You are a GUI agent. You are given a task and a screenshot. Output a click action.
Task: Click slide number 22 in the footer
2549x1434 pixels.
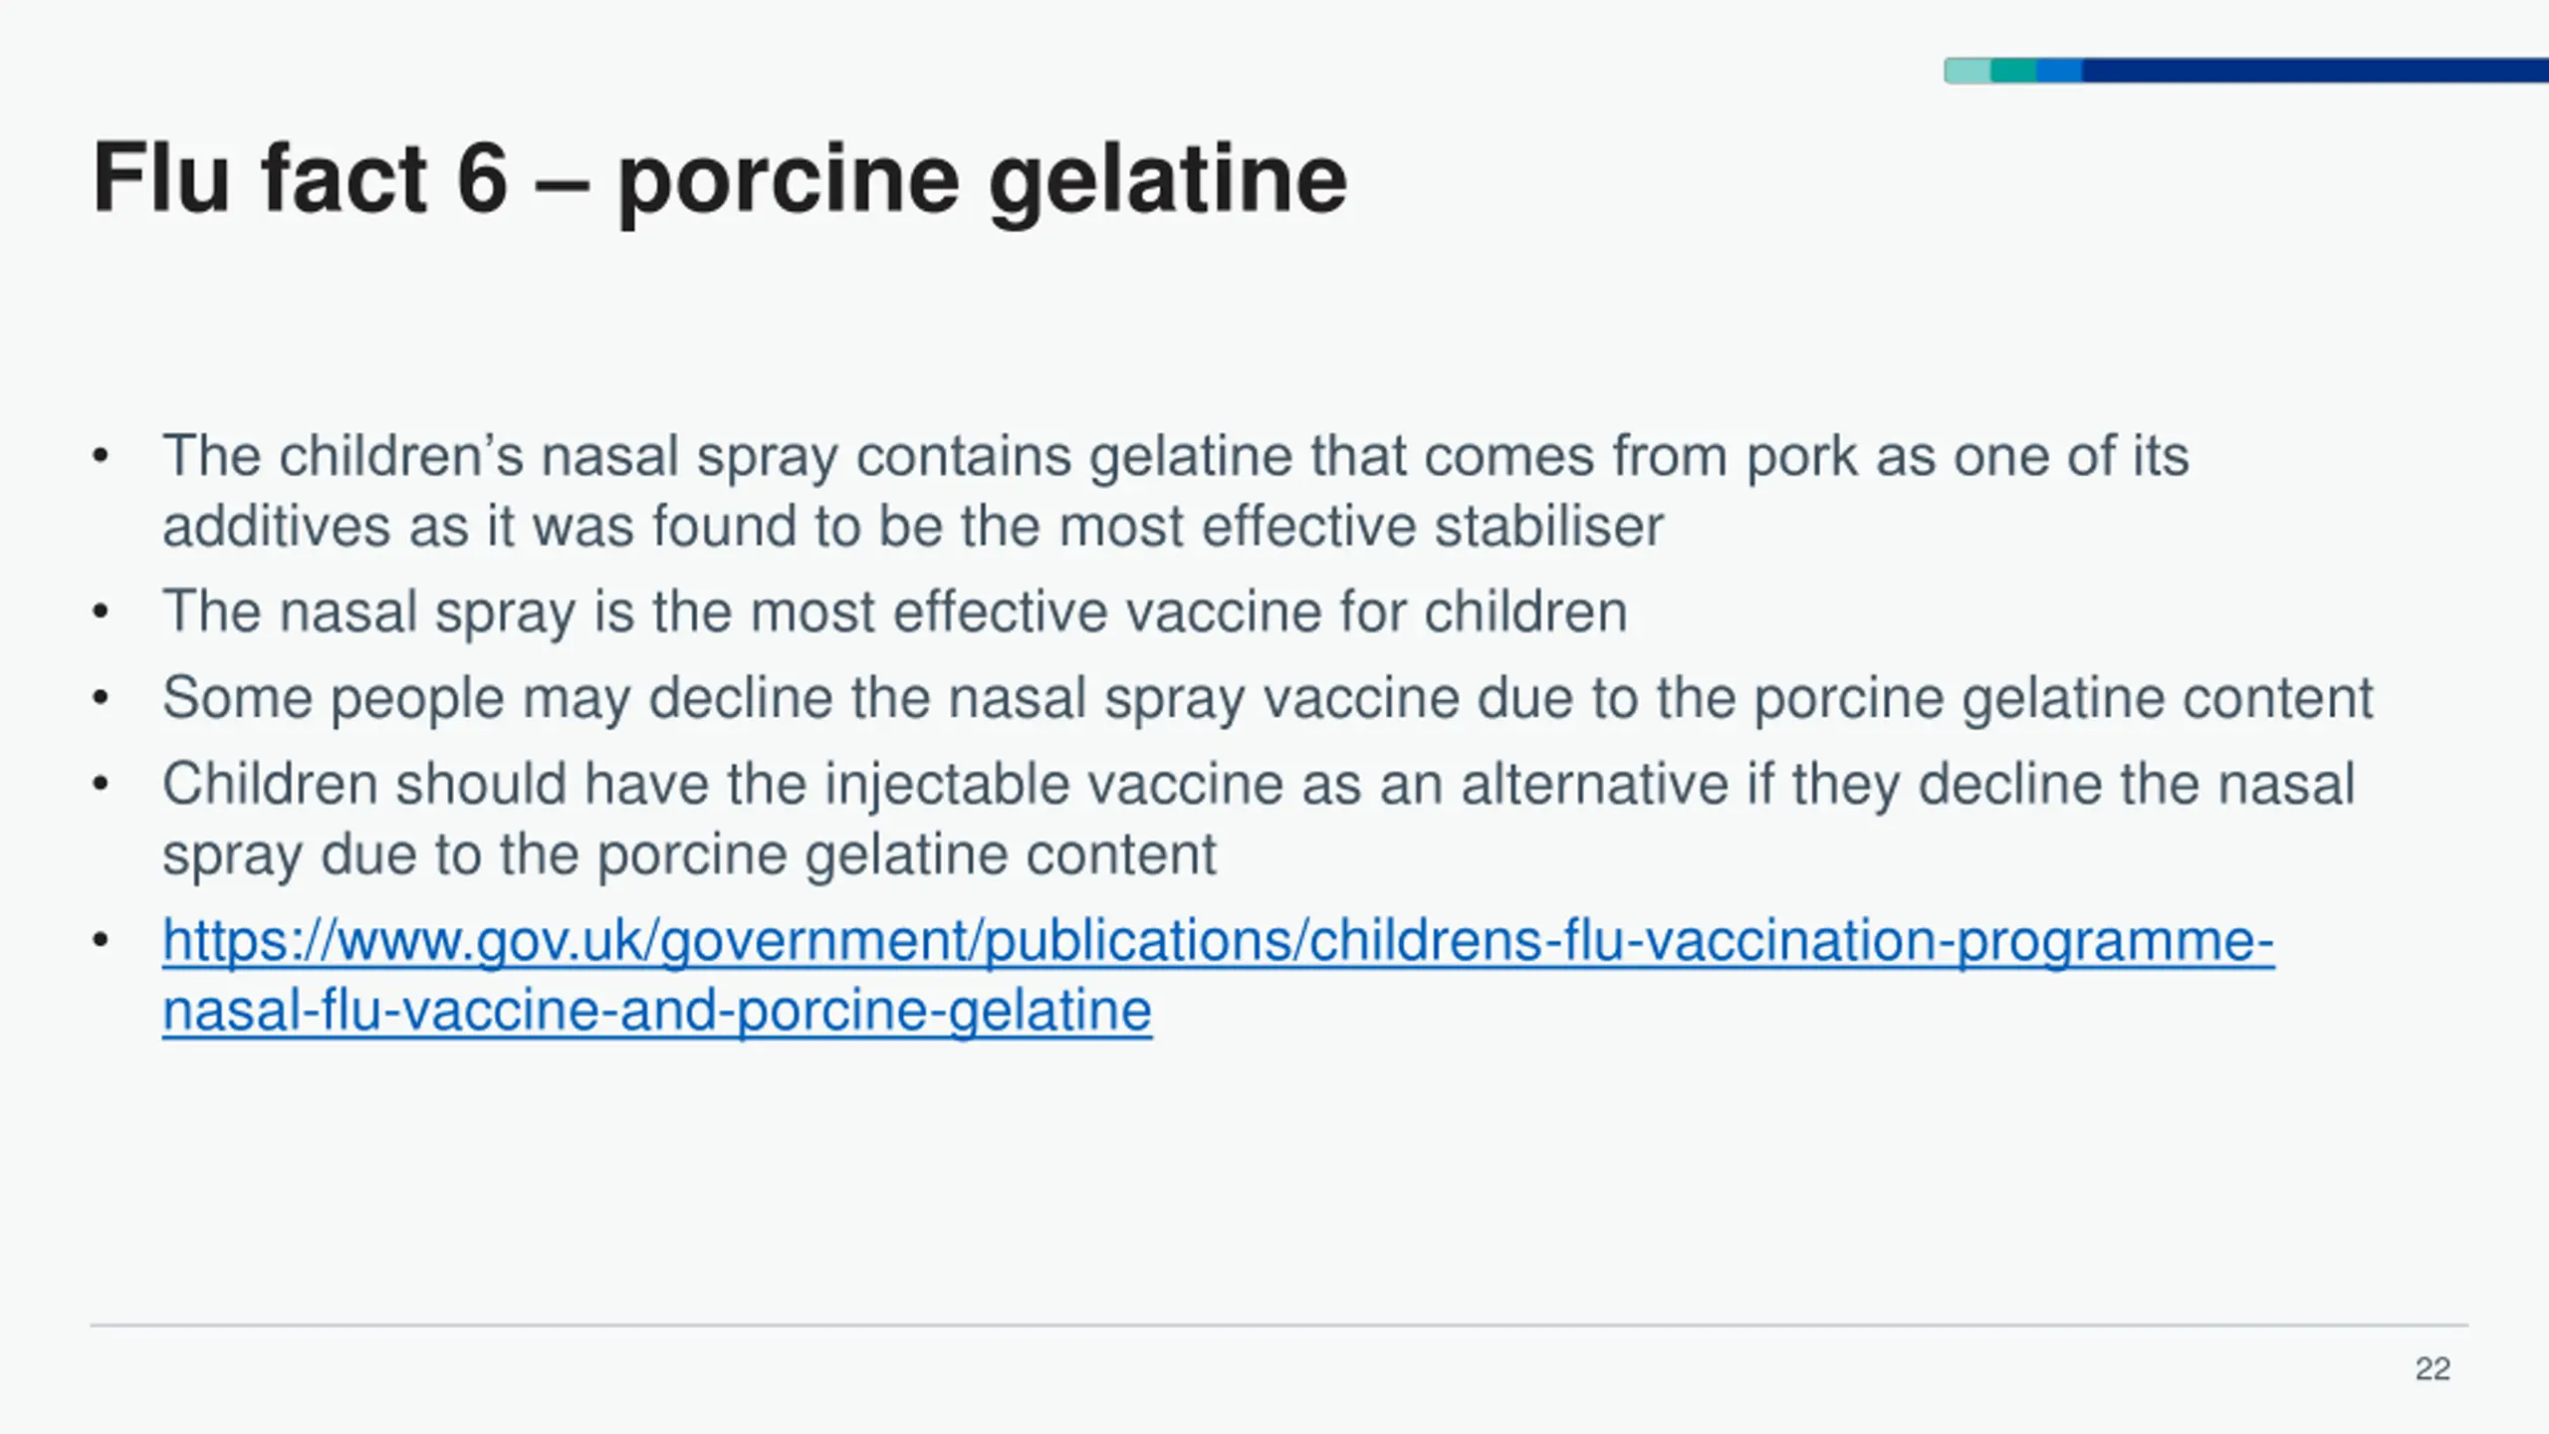pyautogui.click(x=2432, y=1369)
